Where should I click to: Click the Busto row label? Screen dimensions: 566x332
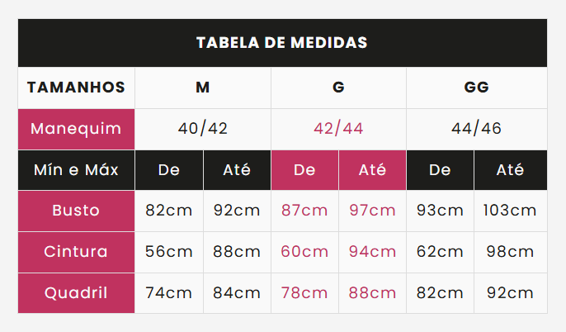click(x=76, y=211)
